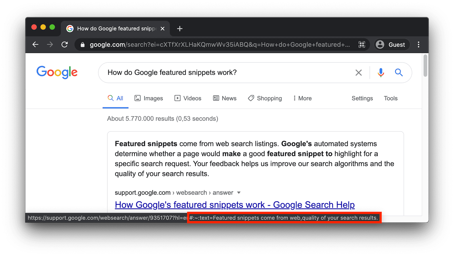
Task: Select the Videos search filter
Action: (x=188, y=98)
